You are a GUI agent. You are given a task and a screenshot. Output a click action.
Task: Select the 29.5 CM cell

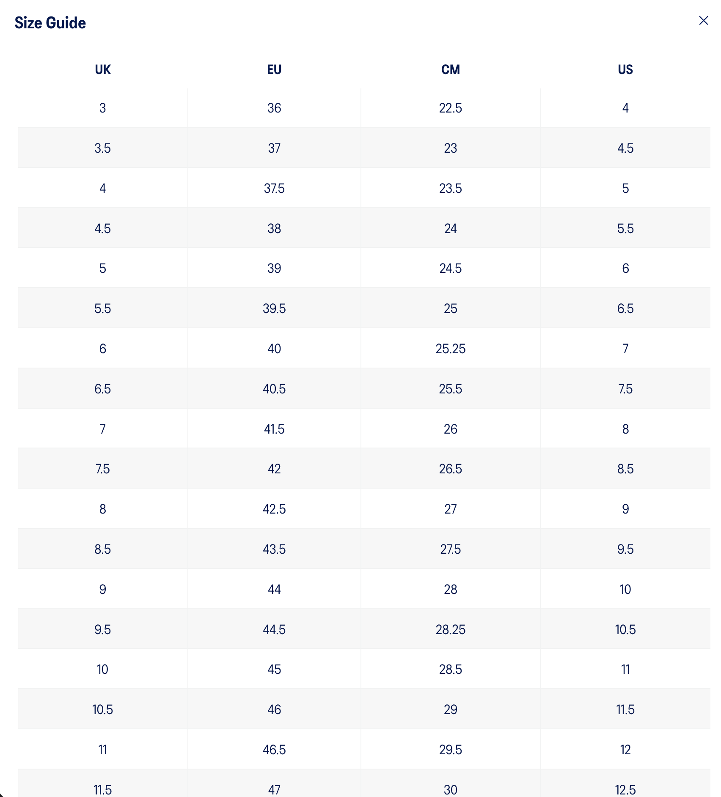click(450, 750)
